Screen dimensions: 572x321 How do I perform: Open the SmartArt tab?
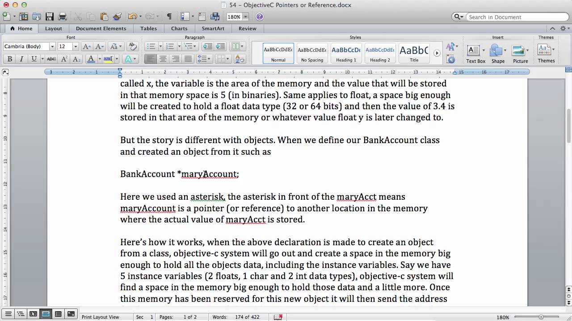click(213, 29)
